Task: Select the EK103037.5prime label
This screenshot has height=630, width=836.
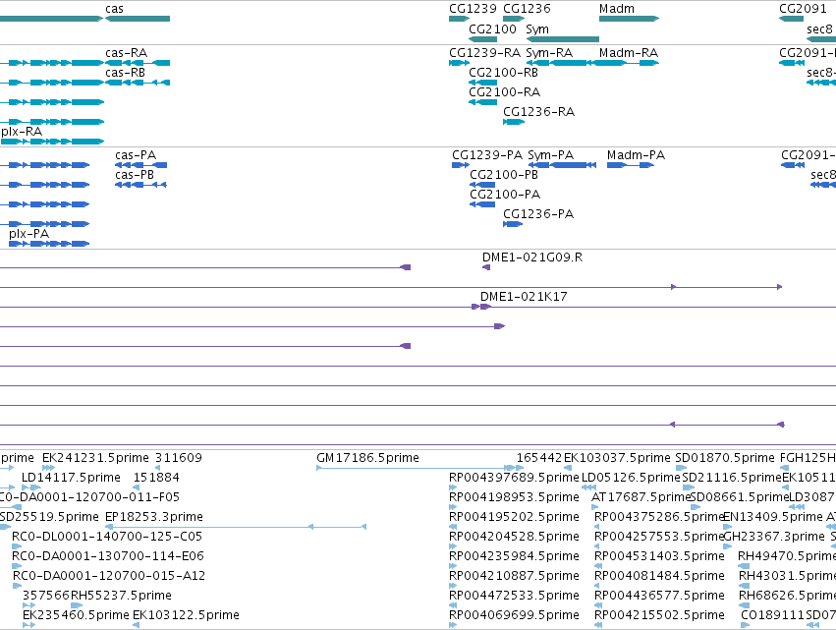Action: point(617,458)
